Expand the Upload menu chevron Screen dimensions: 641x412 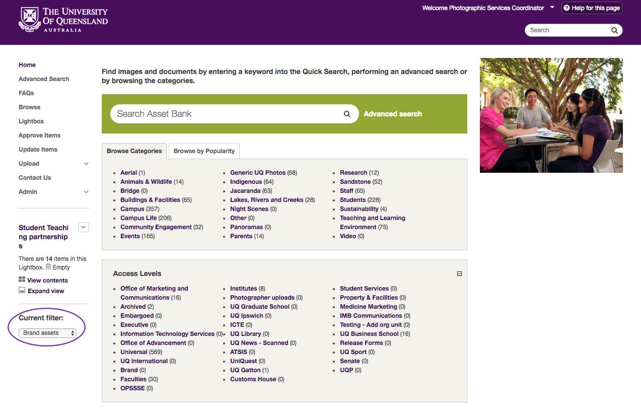coord(86,164)
